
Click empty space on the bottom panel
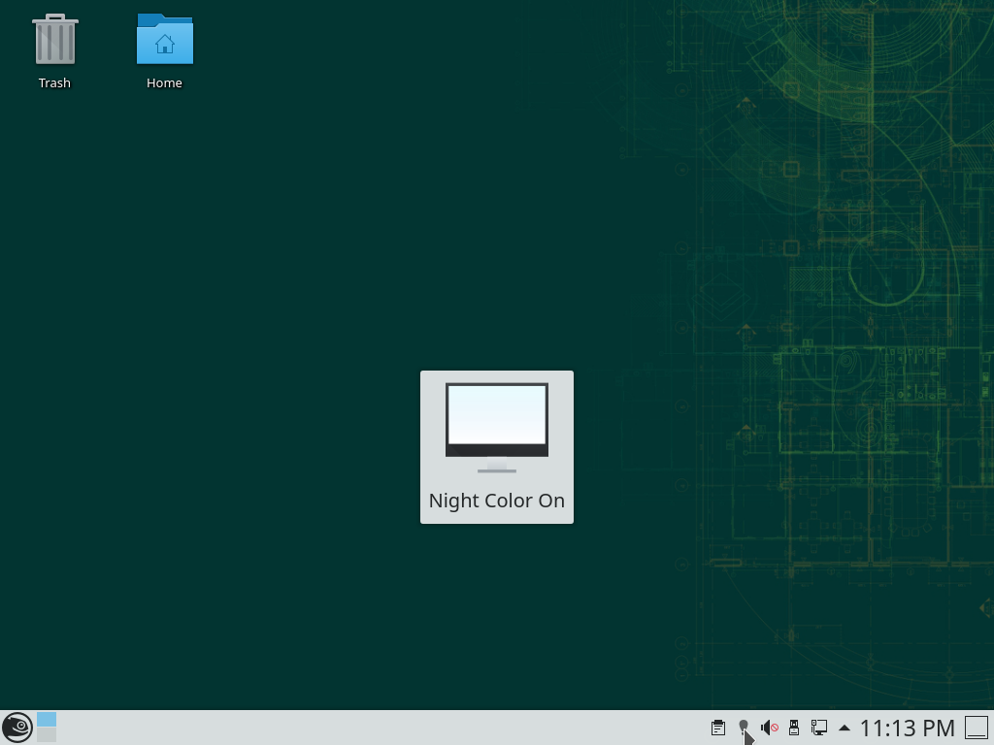click(x=388, y=728)
